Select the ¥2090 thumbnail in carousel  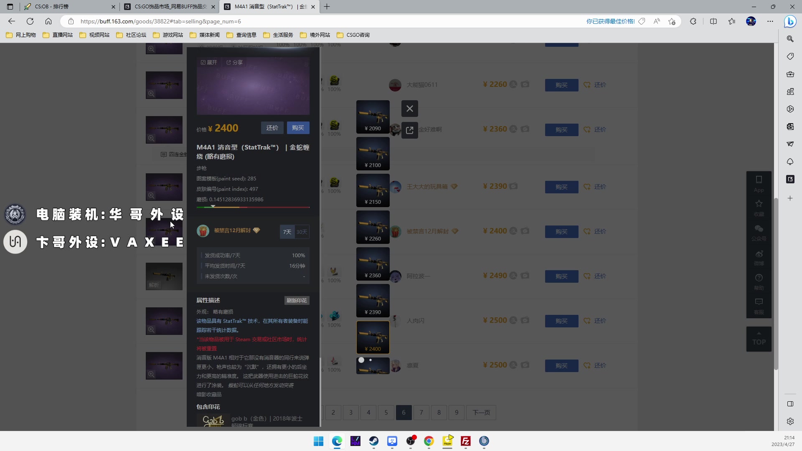tap(373, 117)
